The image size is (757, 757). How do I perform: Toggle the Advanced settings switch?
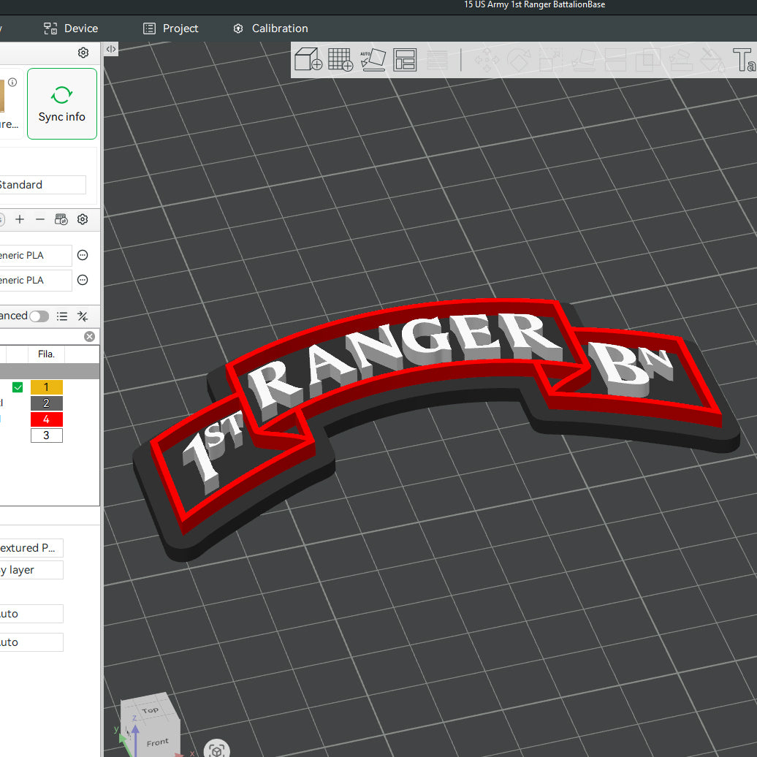(39, 316)
